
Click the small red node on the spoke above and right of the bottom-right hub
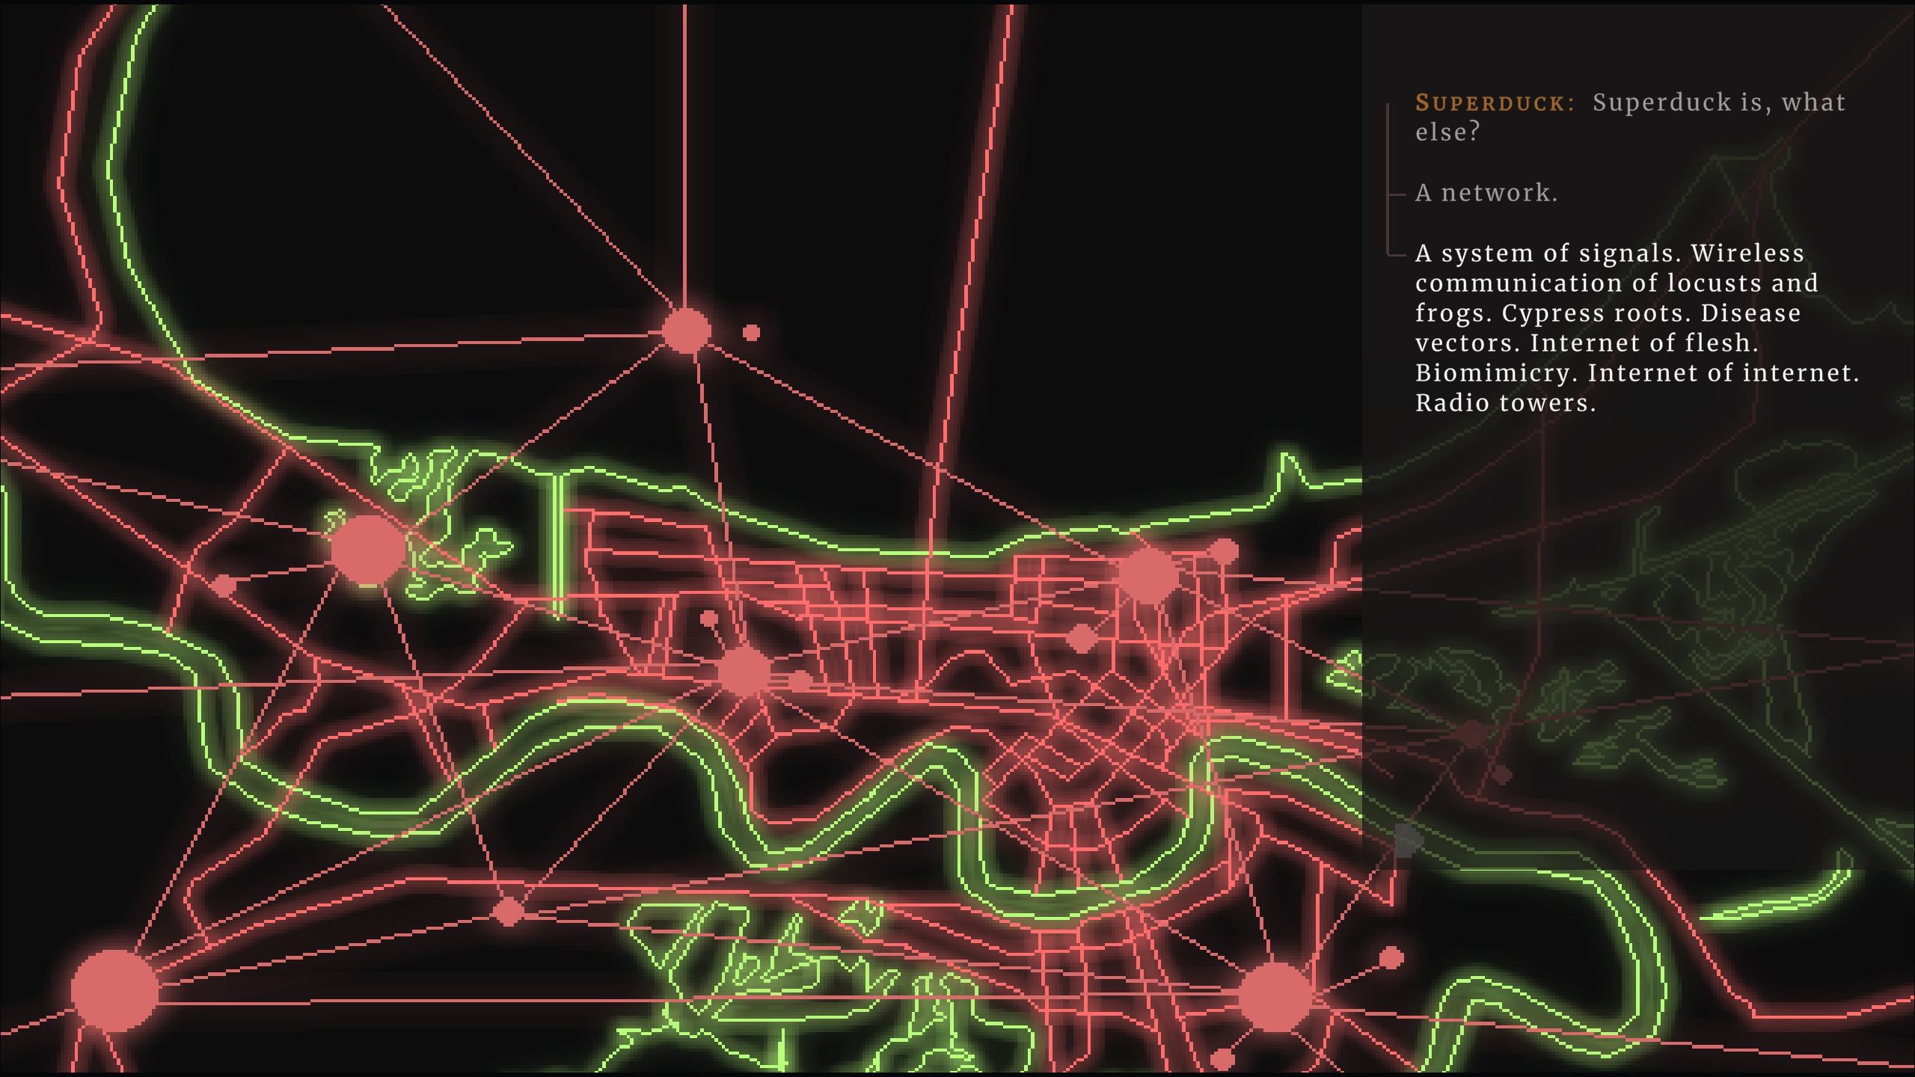pyautogui.click(x=1391, y=957)
